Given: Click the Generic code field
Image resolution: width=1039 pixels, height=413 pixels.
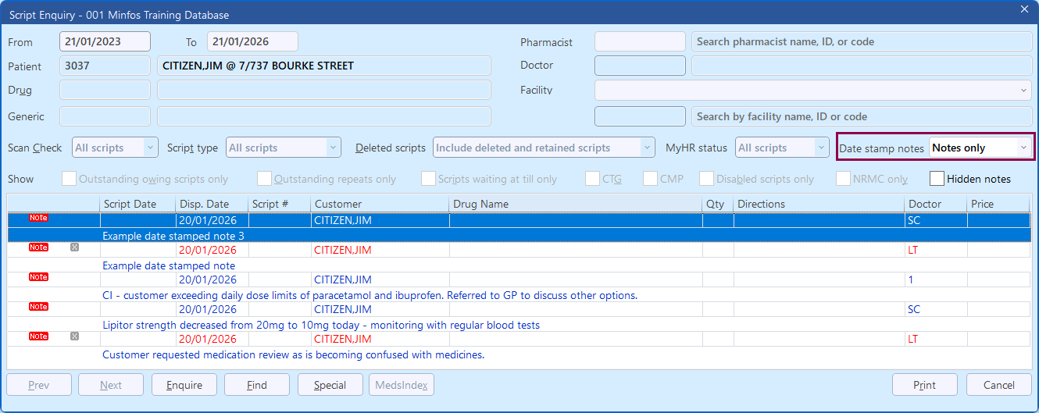Looking at the screenshot, I should 105,116.
